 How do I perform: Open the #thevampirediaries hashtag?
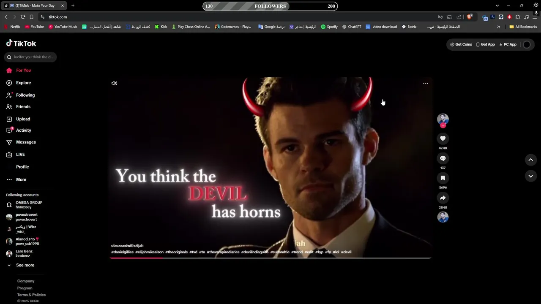pos(223,252)
